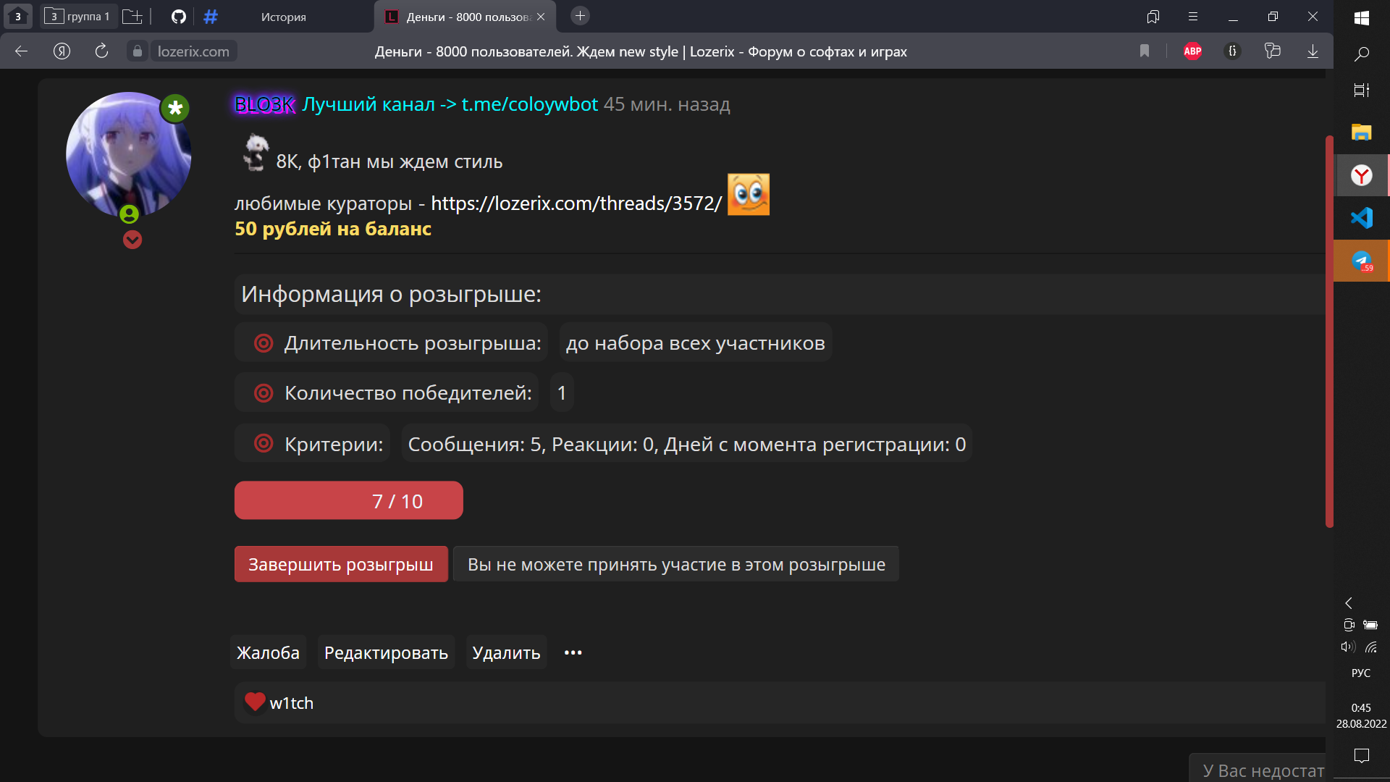Click the Жалоба report button
The image size is (1390, 782).
(268, 652)
